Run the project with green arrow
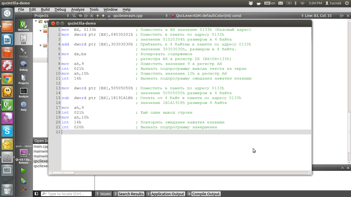The height and width of the screenshot is (197, 351). [x=23, y=171]
